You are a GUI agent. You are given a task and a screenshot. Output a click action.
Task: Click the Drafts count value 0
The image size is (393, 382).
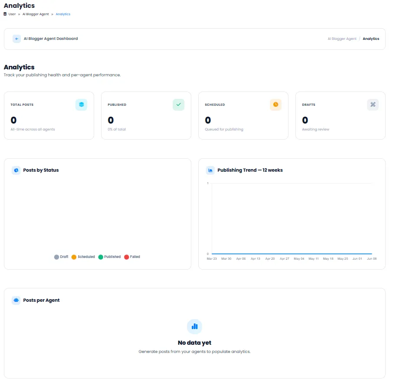point(305,120)
